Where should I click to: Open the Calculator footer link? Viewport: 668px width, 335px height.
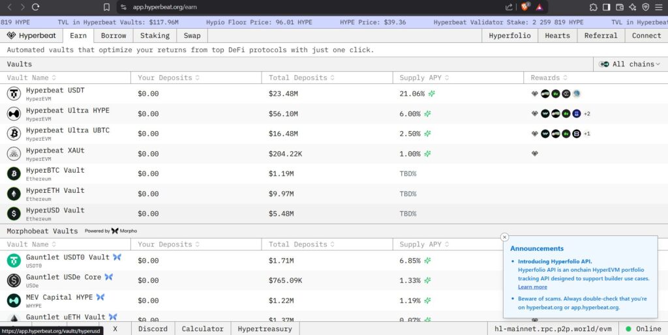(202, 328)
